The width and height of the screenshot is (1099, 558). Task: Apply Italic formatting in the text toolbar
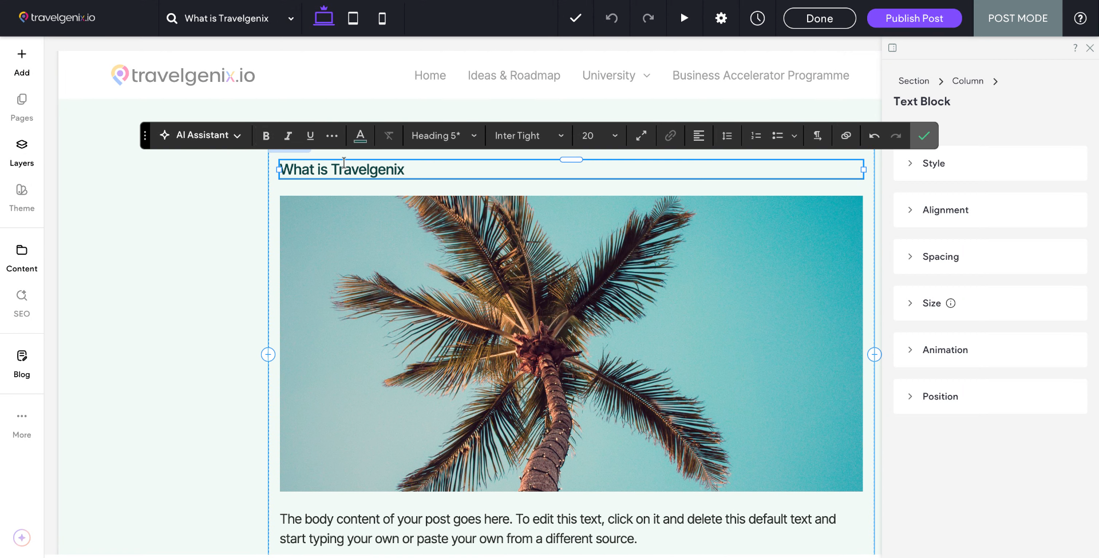point(288,136)
